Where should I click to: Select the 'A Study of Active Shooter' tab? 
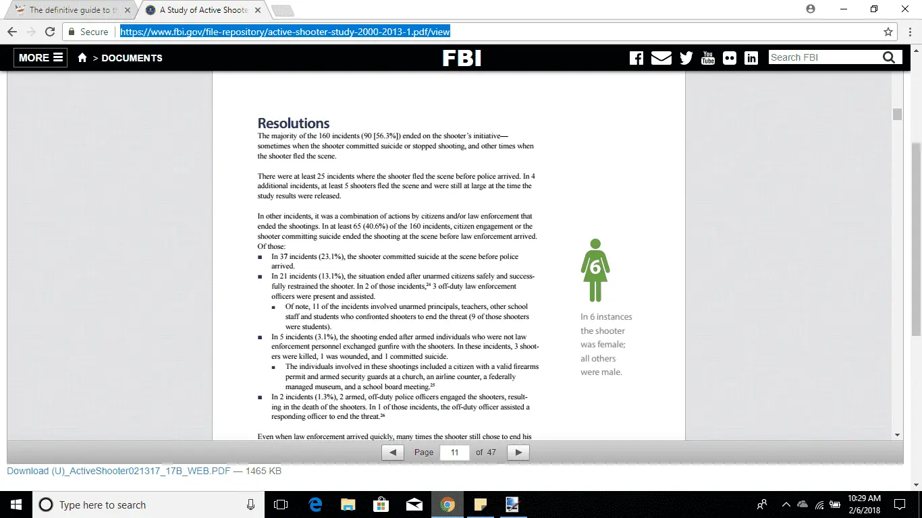[x=201, y=10]
